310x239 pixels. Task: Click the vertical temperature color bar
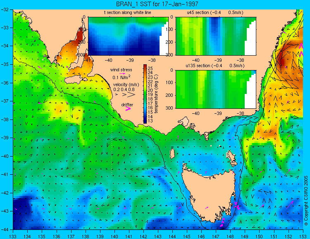(x=145, y=94)
